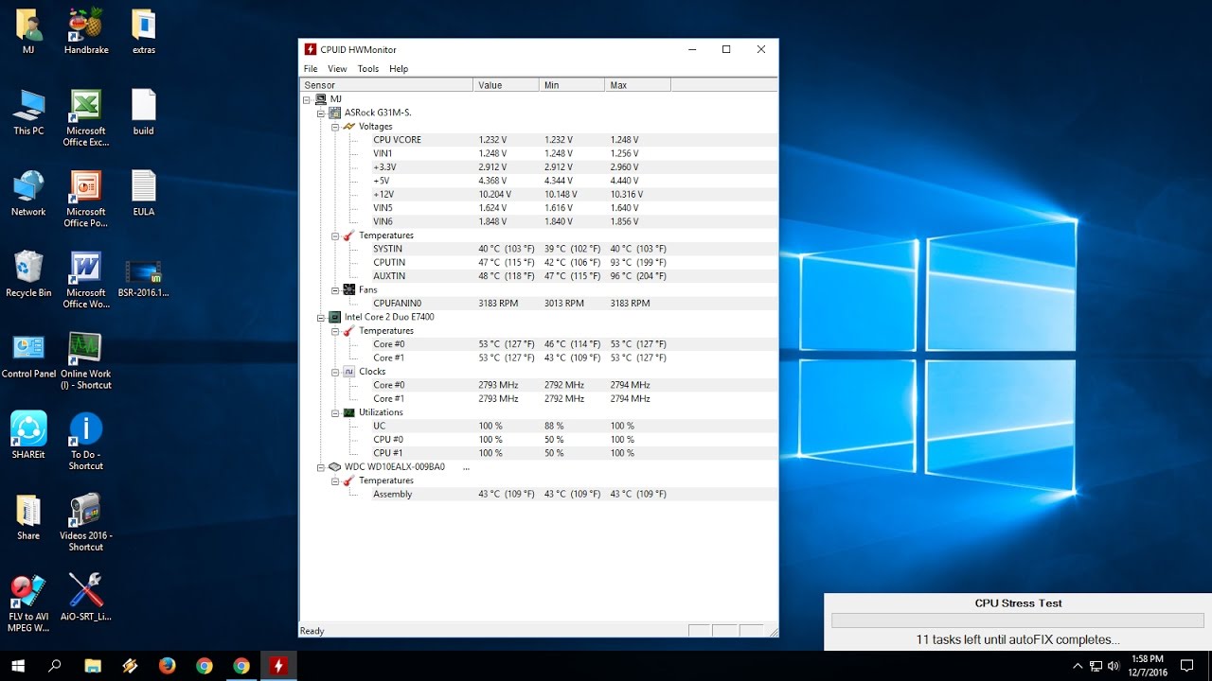
Task: Show hidden system tray icons arrow
Action: coord(1078,666)
